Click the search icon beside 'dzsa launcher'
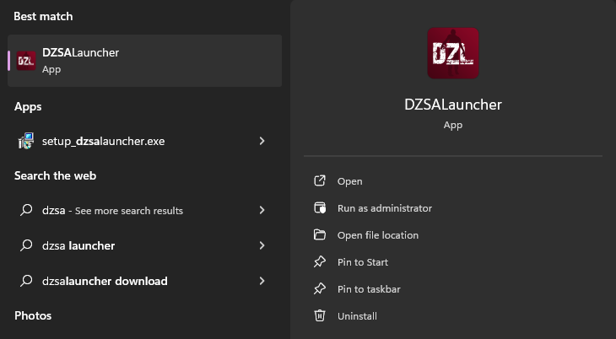616x339 pixels. 26,245
